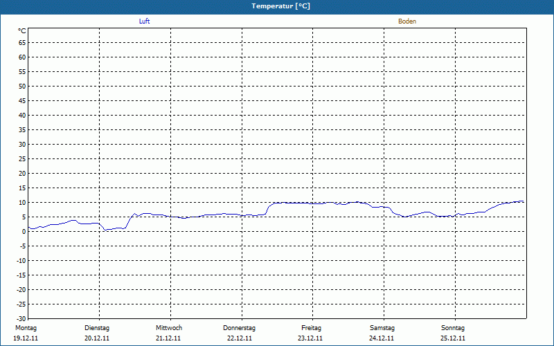This screenshot has width=554, height=346.
Task: Click the °C unit label on axis
Action: [22, 31]
